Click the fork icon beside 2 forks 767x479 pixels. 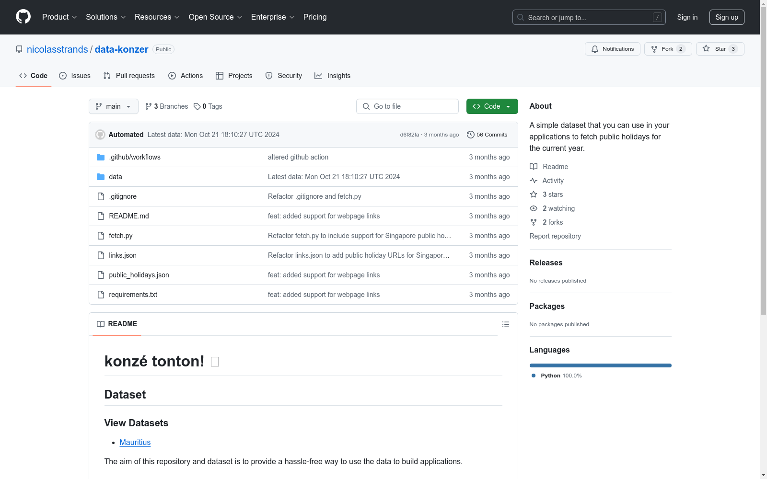coord(534,222)
